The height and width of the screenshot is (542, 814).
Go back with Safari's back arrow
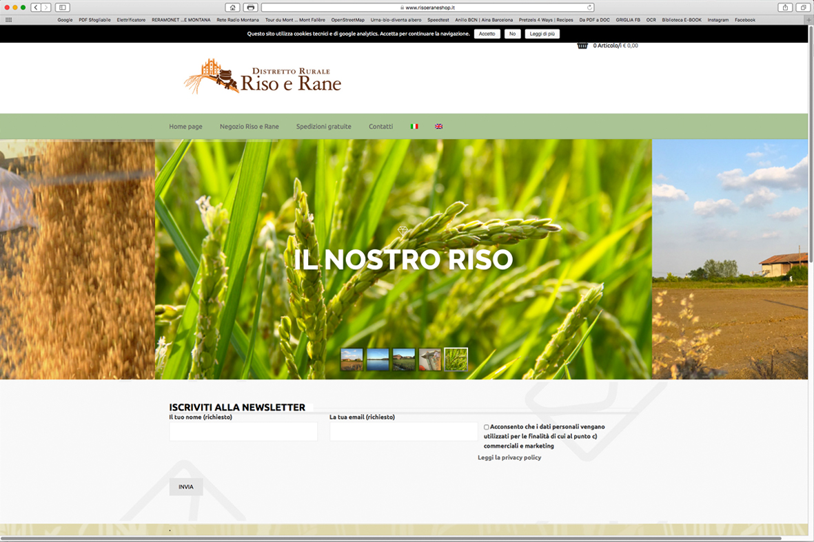click(x=36, y=8)
